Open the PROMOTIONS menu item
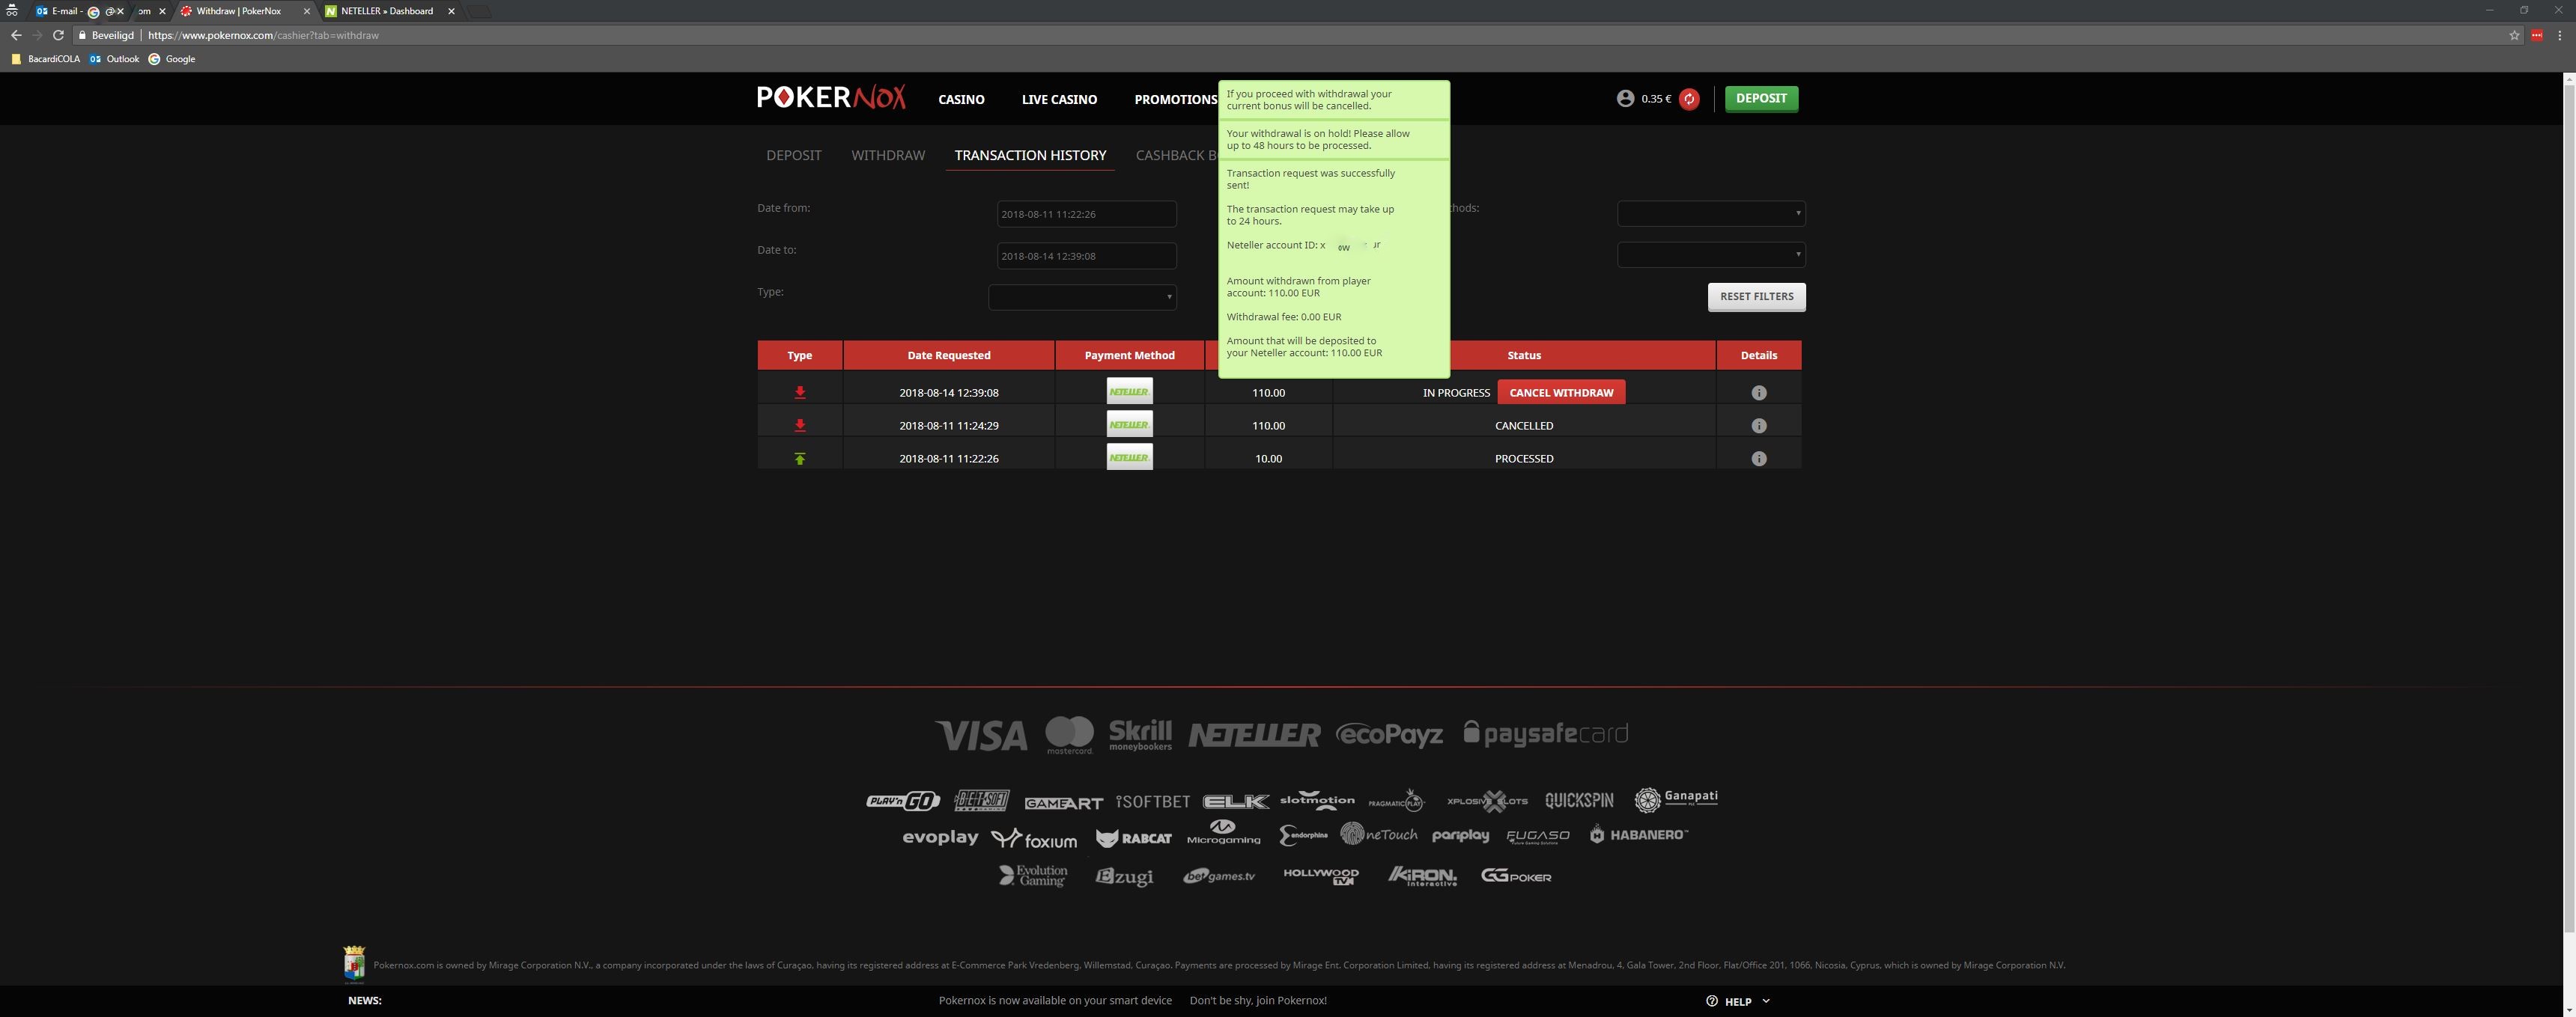 [1175, 99]
